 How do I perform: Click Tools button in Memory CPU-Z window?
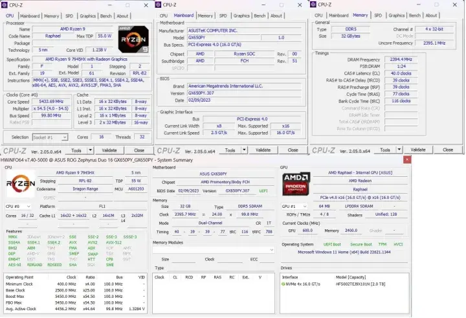385,150
